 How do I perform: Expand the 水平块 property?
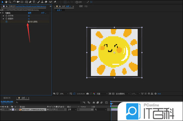pos(3,16)
